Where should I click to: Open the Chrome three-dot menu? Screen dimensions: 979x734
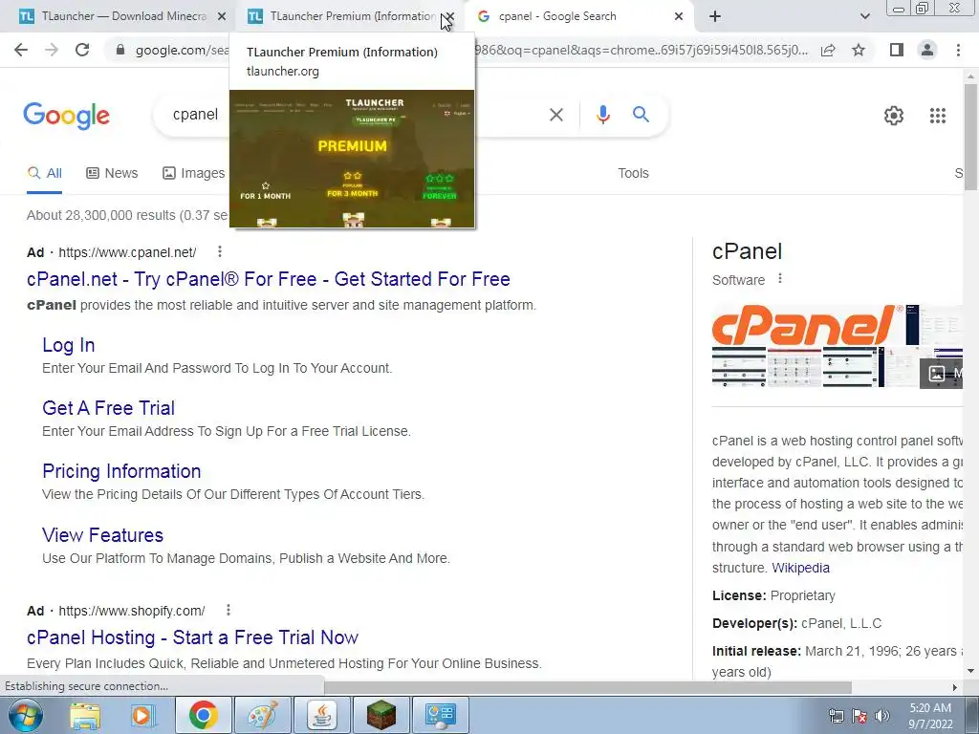coord(958,50)
